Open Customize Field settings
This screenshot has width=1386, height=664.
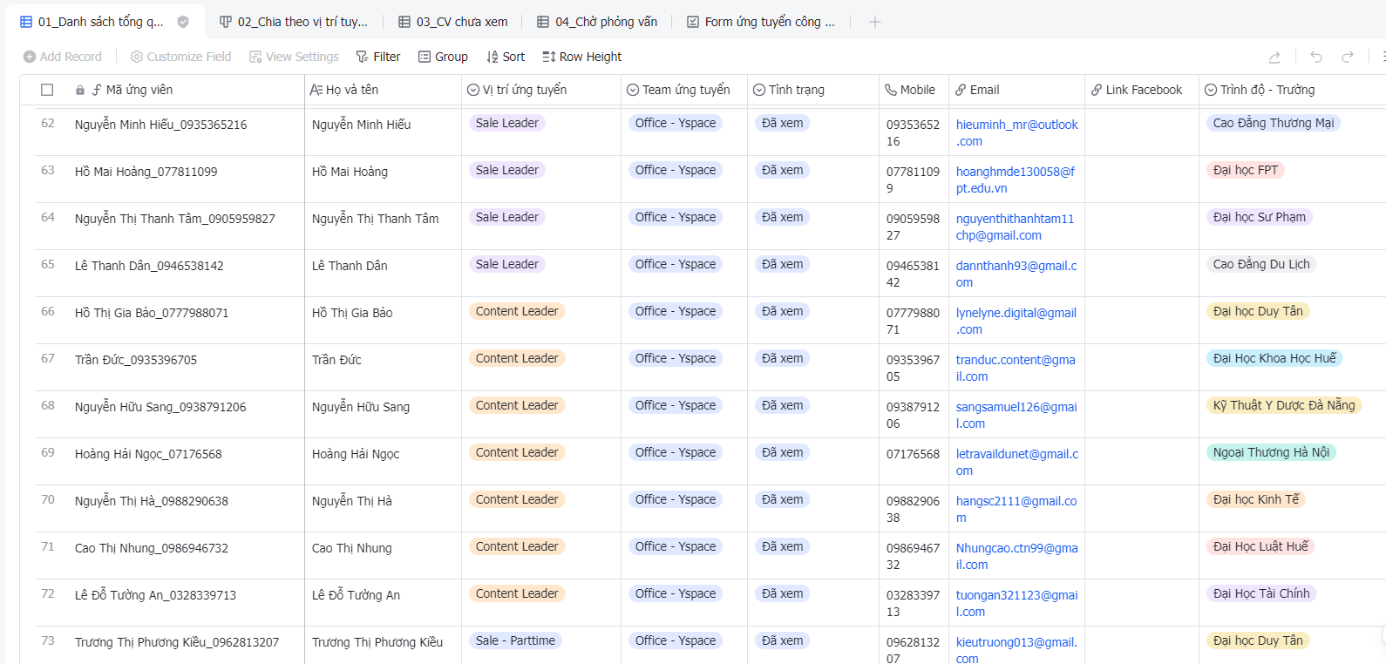pos(180,57)
